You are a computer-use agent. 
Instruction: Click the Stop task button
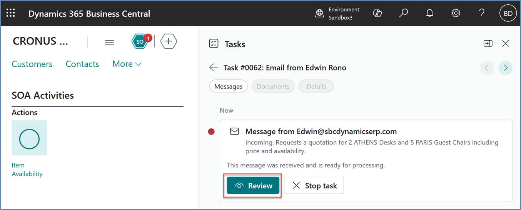(314, 185)
